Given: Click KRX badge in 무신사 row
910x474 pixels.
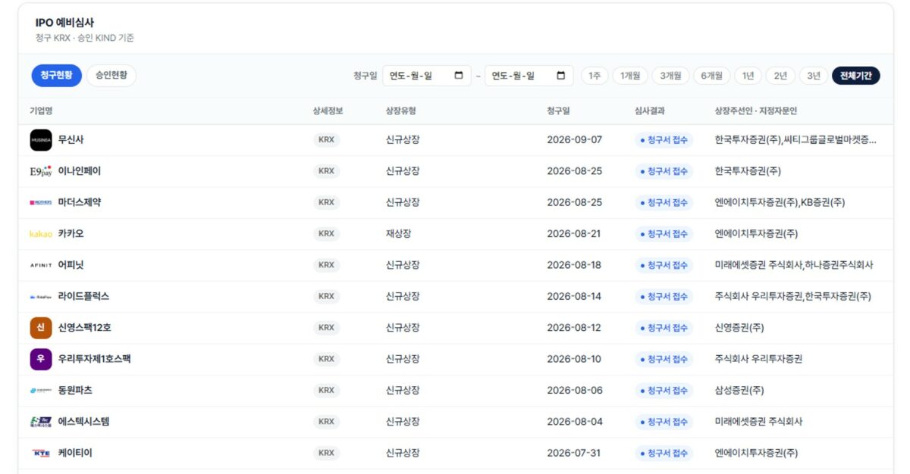Looking at the screenshot, I should coord(326,140).
